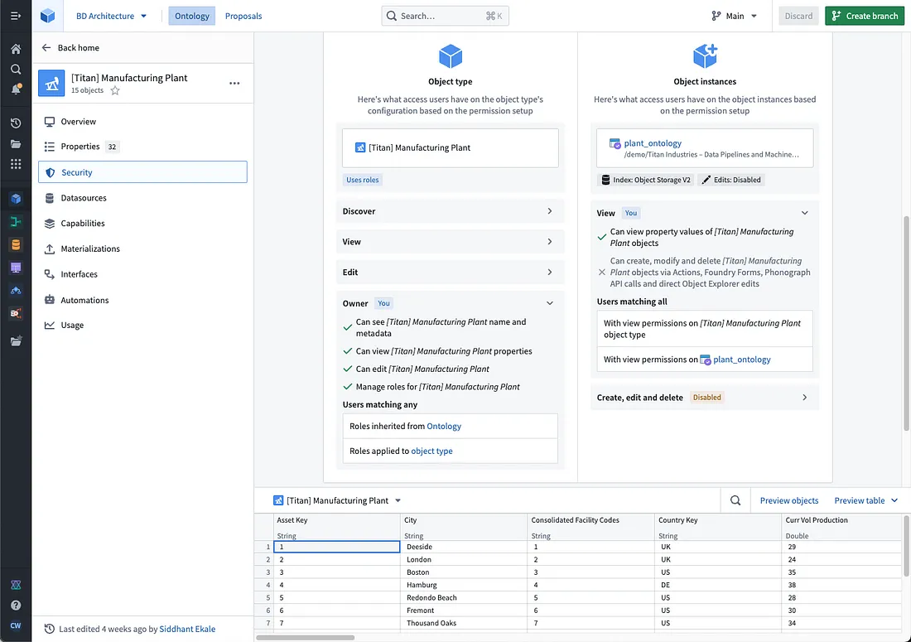Image resolution: width=911 pixels, height=642 pixels.
Task: Open the CW user account avatar
Action: click(16, 625)
